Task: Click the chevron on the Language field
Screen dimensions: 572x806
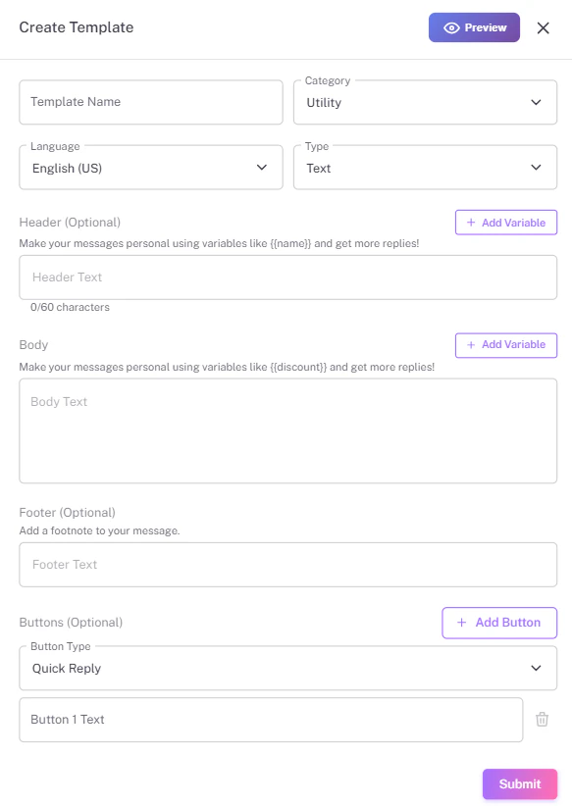Action: tap(262, 167)
